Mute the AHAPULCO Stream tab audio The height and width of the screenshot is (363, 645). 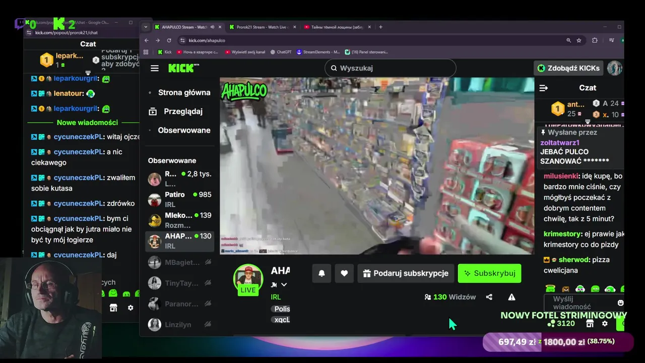[212, 27]
